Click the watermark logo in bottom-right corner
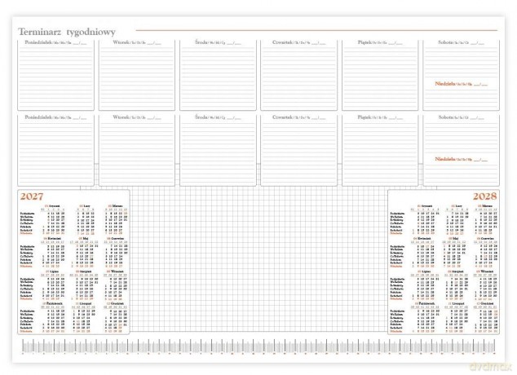 click(490, 366)
